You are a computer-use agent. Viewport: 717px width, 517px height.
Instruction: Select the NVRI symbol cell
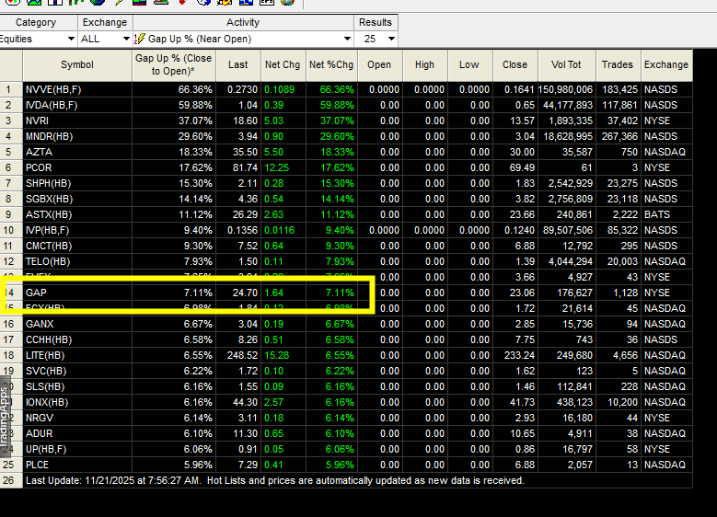[77, 121]
